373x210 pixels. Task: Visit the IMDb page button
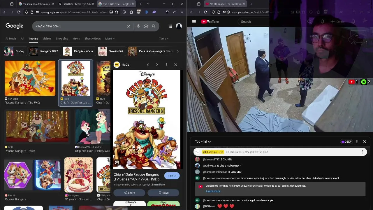tap(172, 176)
